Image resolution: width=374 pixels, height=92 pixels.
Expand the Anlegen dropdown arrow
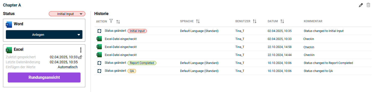click(79, 35)
